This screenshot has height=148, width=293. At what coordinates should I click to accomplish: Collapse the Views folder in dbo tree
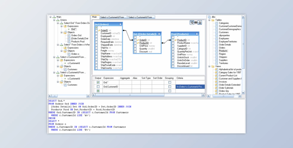[209, 66]
